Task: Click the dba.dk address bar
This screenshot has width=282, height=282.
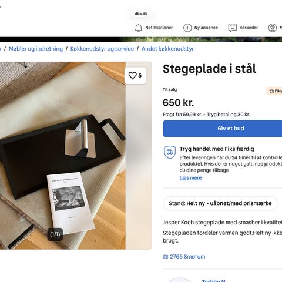Action: 141,14
